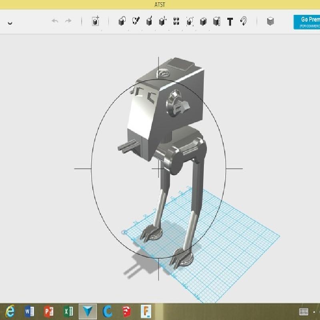Select the AT-ST walker head
Image resolution: width=320 pixels, height=320 pixels.
tap(165, 108)
